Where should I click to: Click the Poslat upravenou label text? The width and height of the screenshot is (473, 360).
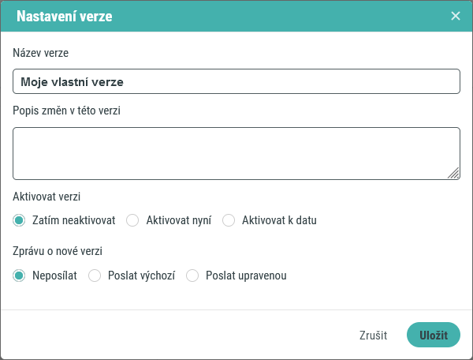click(x=245, y=276)
